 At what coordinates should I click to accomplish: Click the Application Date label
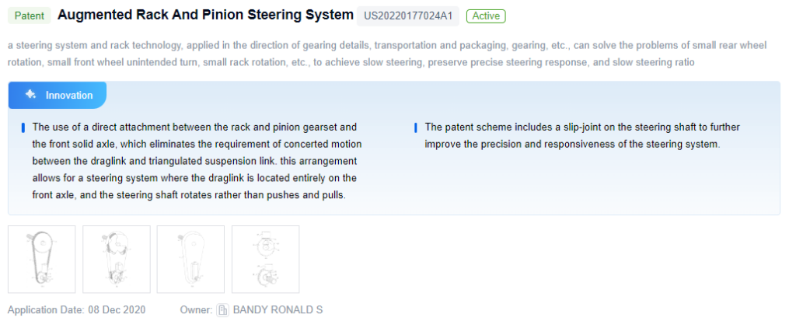pos(46,310)
